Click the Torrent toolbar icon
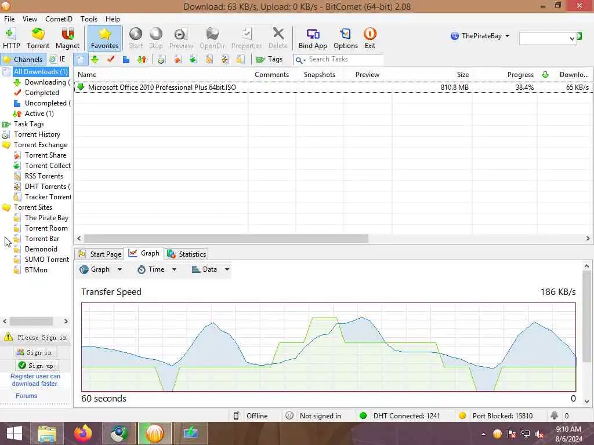 pyautogui.click(x=38, y=38)
